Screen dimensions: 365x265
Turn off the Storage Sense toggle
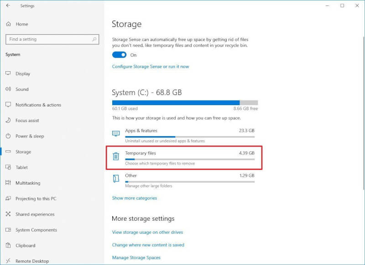(x=119, y=55)
